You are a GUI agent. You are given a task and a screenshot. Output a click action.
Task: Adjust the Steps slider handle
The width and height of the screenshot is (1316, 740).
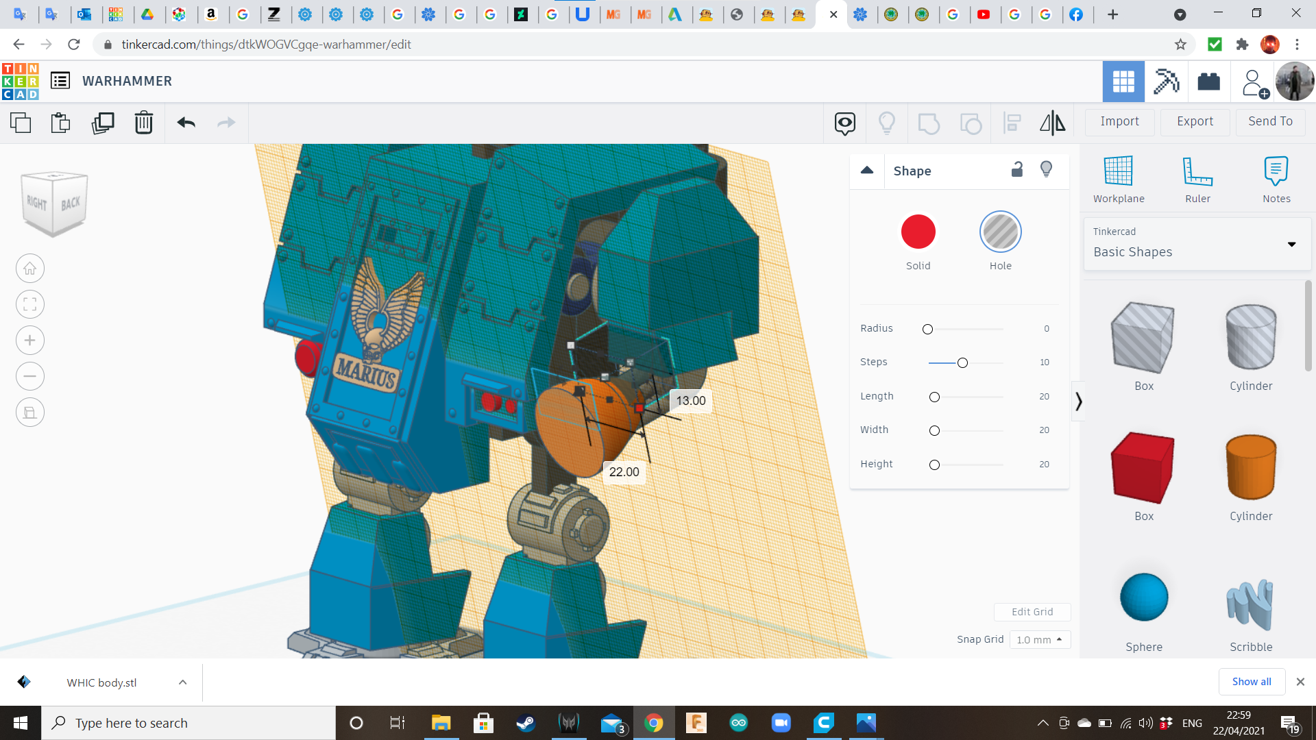tap(962, 362)
